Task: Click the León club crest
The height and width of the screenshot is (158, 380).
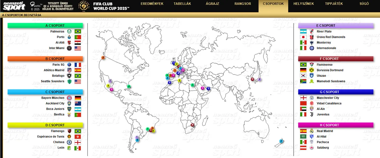Action: point(69,148)
